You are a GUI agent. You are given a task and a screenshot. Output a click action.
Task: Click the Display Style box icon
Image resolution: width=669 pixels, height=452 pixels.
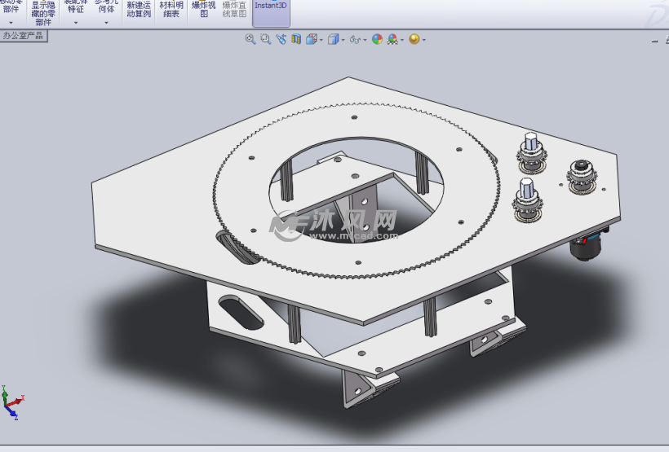tap(333, 39)
